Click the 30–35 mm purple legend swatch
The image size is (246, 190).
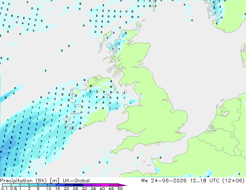coord(87,185)
